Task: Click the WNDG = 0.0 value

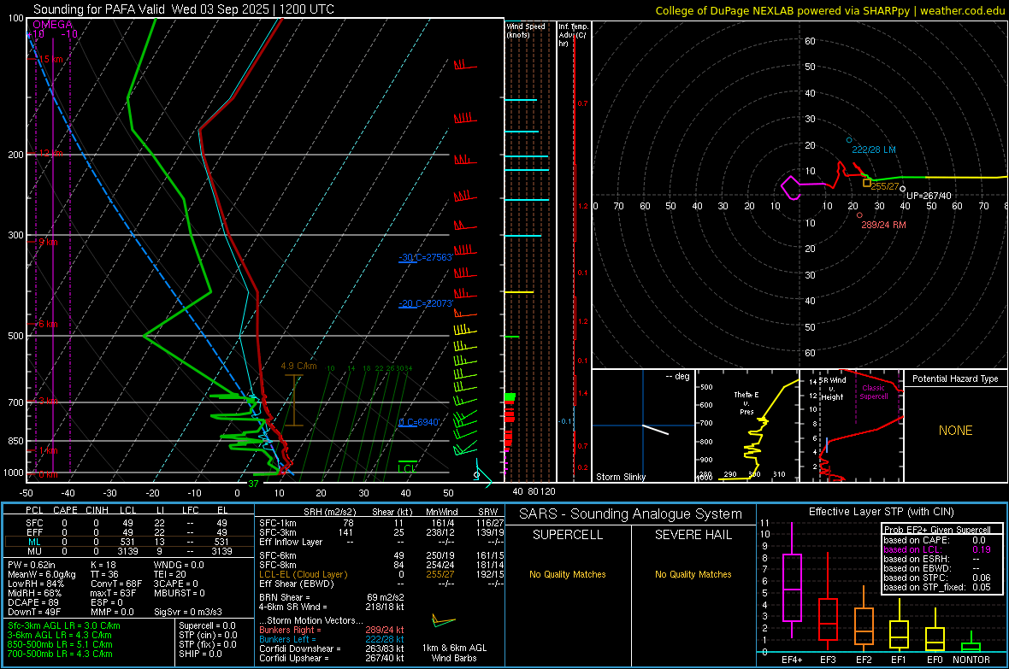Action: coord(179,565)
